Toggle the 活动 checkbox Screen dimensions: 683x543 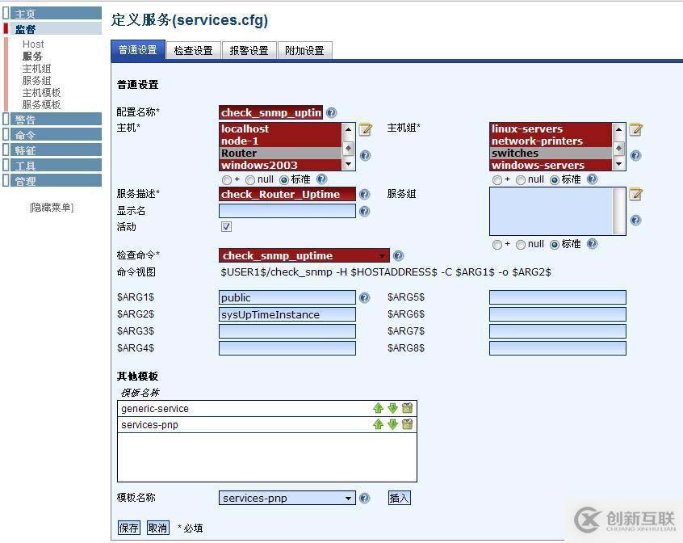(x=226, y=227)
